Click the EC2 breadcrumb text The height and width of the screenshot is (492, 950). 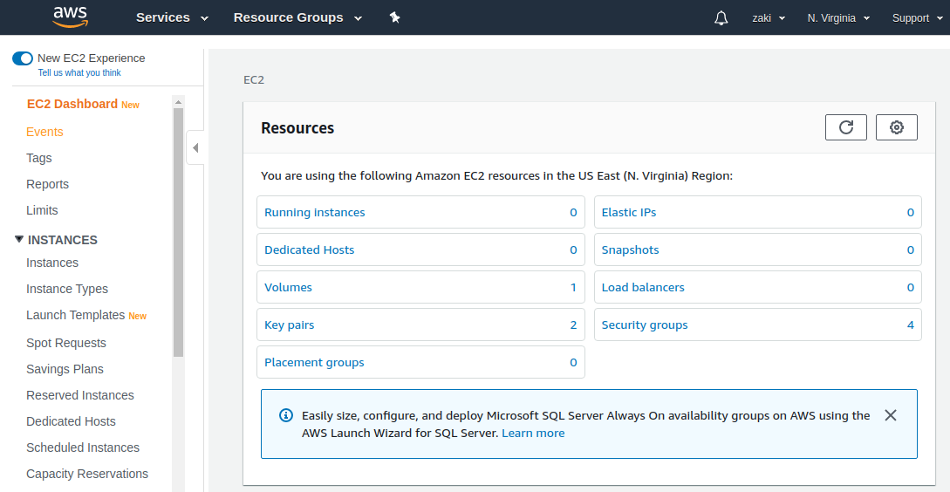pos(254,80)
